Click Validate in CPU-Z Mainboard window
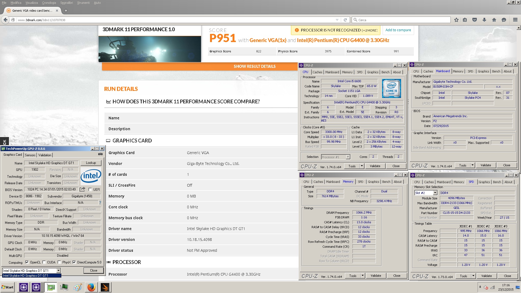Viewport: 521px width, 293px height. [486, 165]
